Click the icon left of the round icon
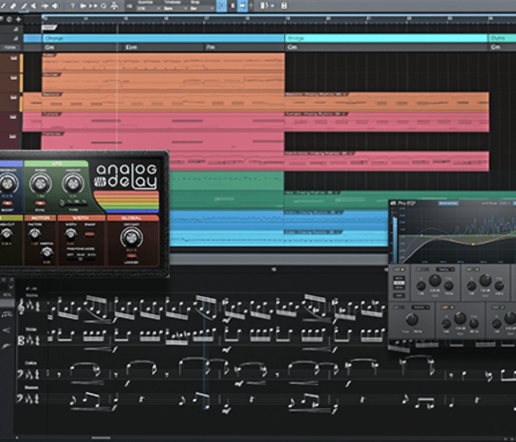516x442 pixels. point(1,19)
